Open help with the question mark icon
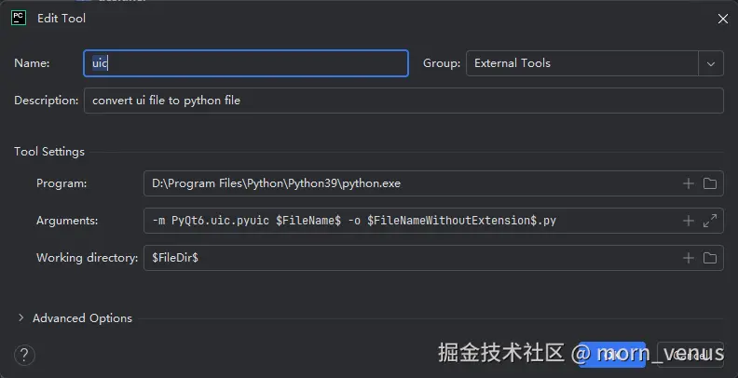The width and height of the screenshot is (738, 378). 25,354
